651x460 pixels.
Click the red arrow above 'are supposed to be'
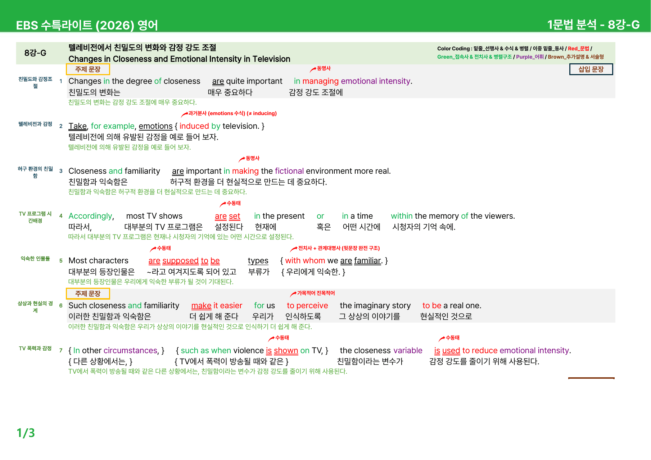coord(153,249)
